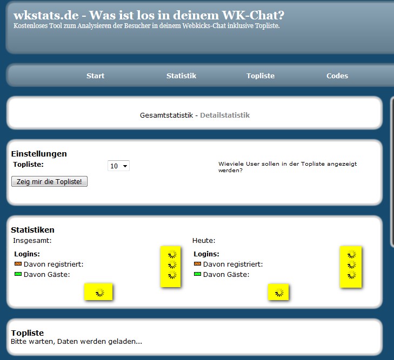
Task: Click the loading spinner for total Logins under Insgesamt
Action: pos(172,255)
